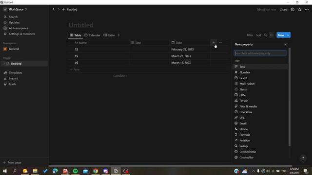This screenshot has width=312, height=175.
Task: Favorite the page with star icon
Action: pyautogui.click(x=300, y=10)
